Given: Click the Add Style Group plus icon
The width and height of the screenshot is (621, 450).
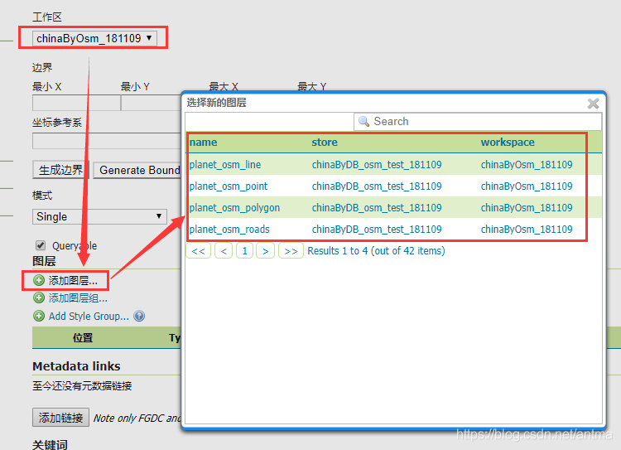Looking at the screenshot, I should click(39, 316).
